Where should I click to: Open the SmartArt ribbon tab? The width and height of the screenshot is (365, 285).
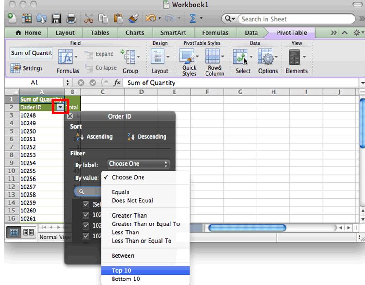click(x=173, y=33)
